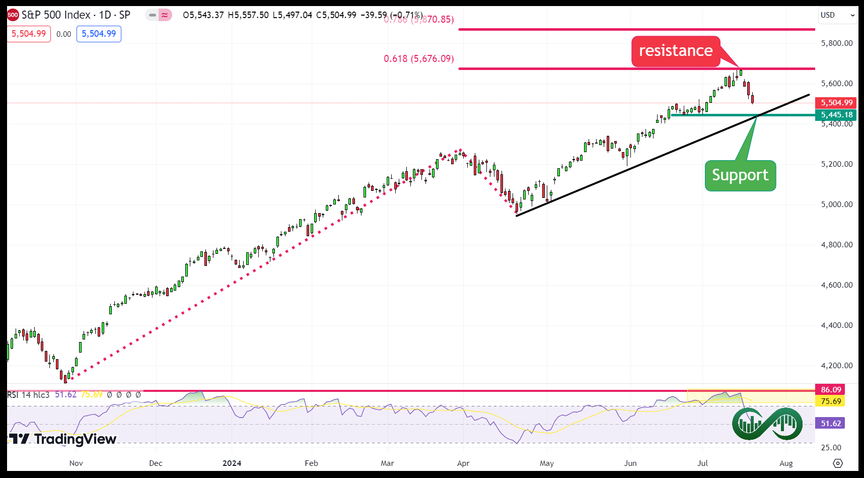
Task: Click the 0.00 spread value
Action: click(x=63, y=34)
